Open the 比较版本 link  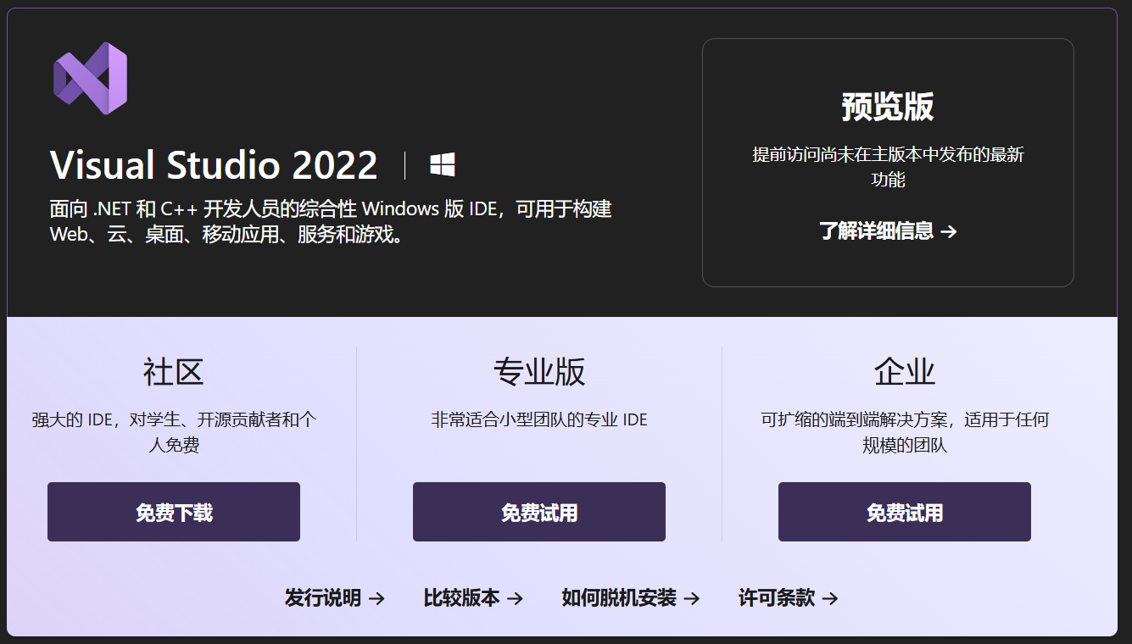click(473, 598)
